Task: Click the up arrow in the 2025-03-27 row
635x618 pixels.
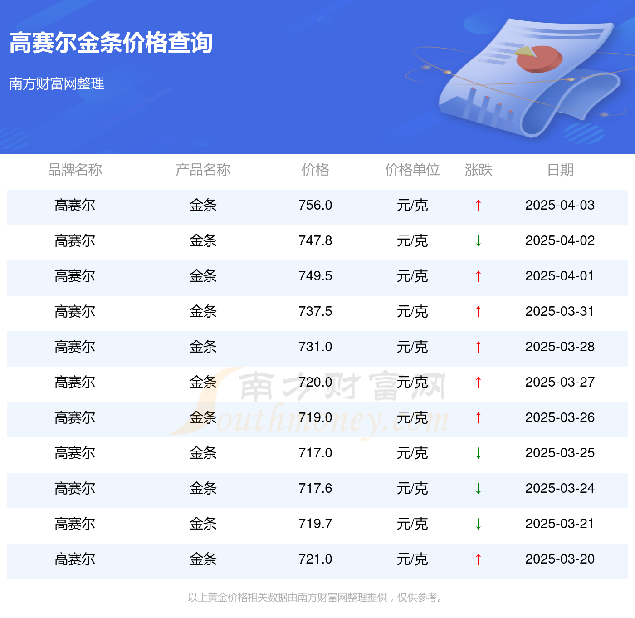Action: pyautogui.click(x=478, y=383)
